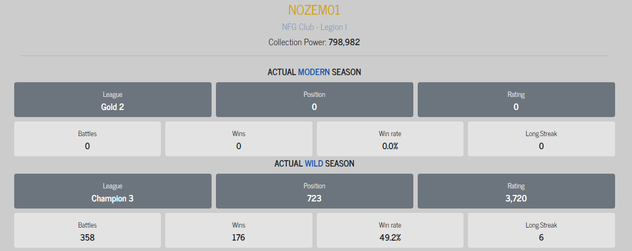Click the Wild Win rate 49.2% tile

tap(390, 230)
